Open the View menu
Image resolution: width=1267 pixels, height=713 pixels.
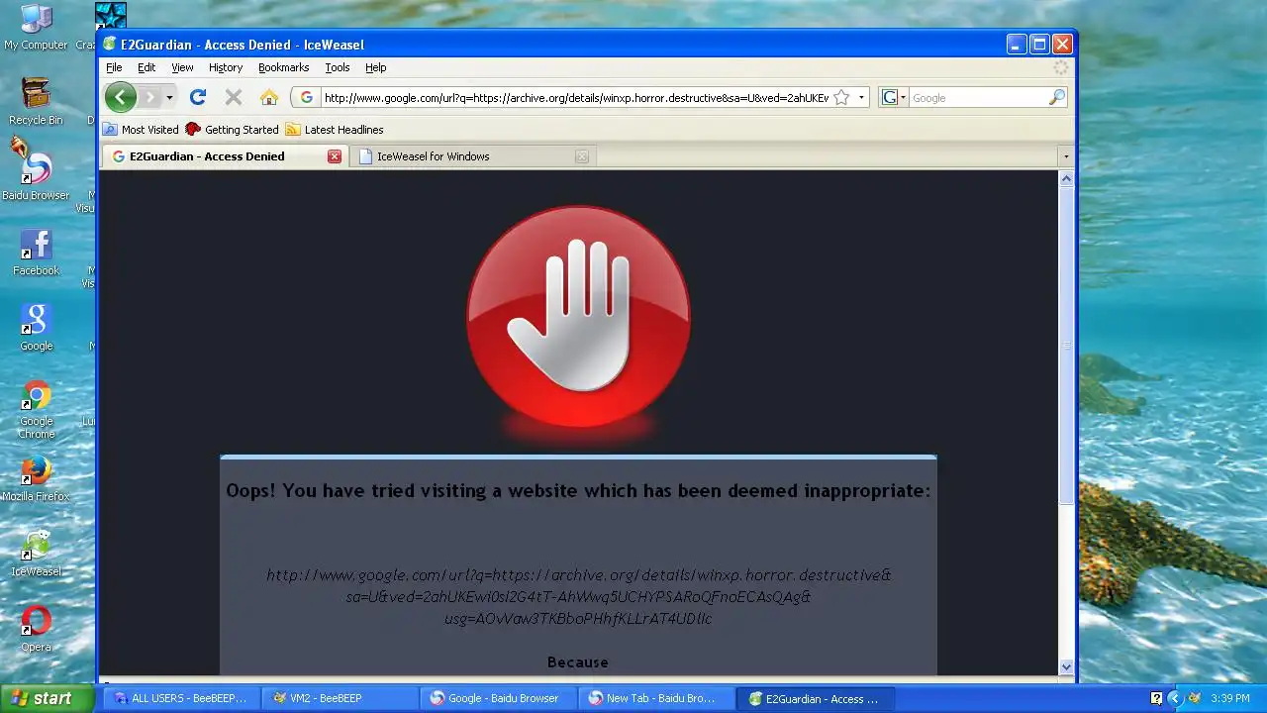[x=182, y=67]
